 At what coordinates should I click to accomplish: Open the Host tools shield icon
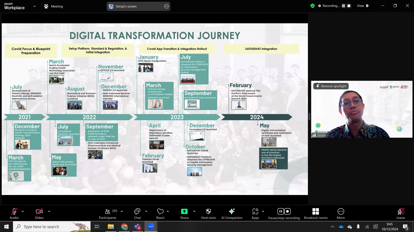point(208,211)
